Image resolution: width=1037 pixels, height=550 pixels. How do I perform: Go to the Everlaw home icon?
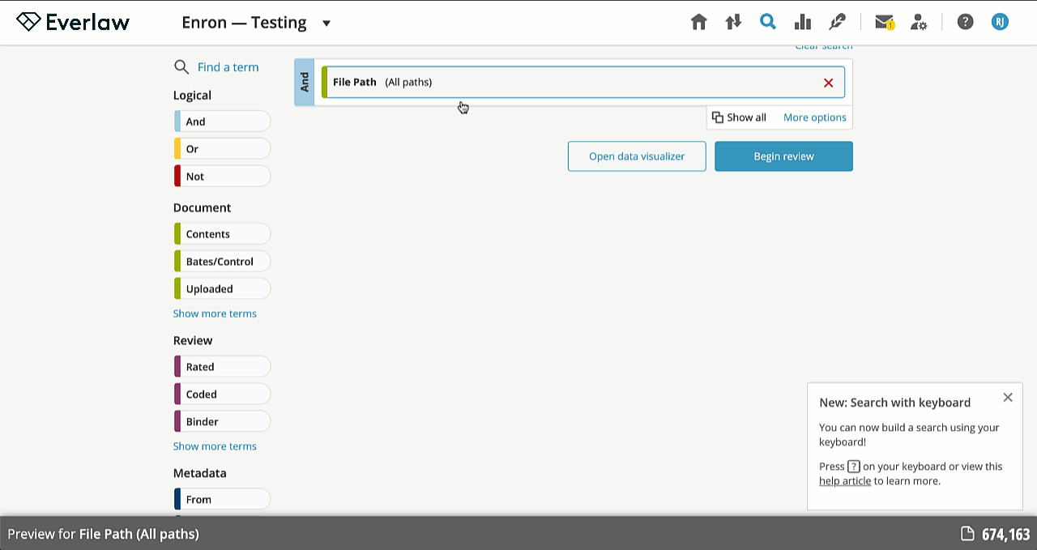coord(698,22)
